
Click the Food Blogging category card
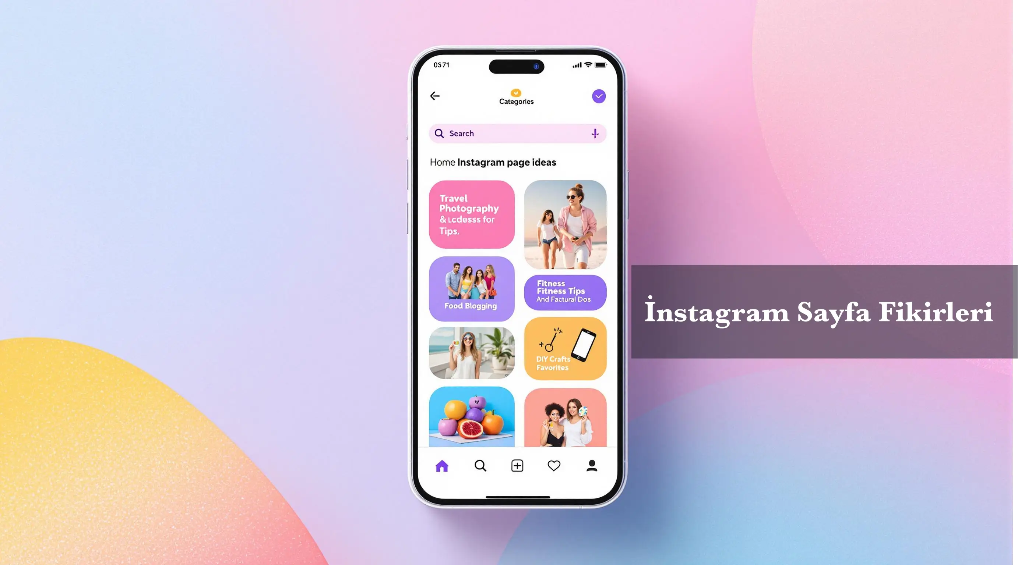[471, 289]
